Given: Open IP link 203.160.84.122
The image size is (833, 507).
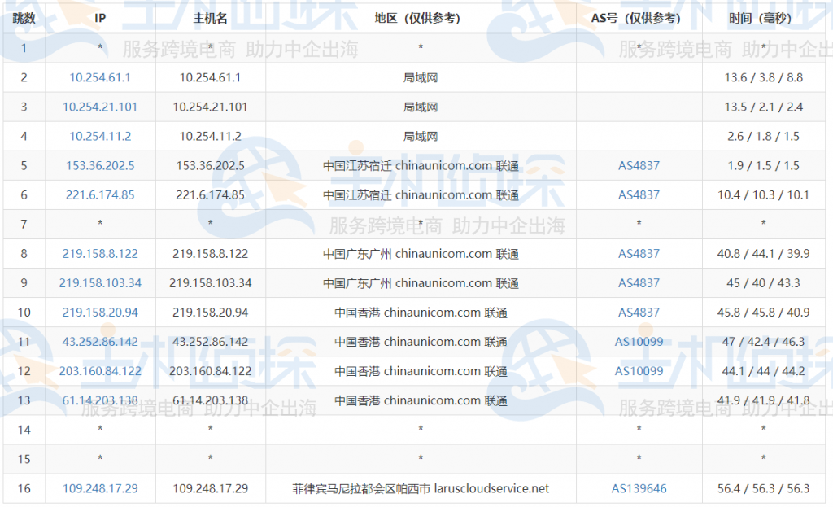Looking at the screenshot, I should tap(100, 371).
